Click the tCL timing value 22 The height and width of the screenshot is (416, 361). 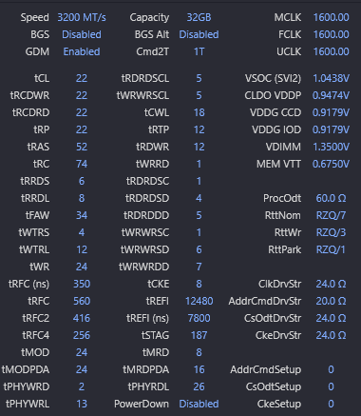point(82,78)
